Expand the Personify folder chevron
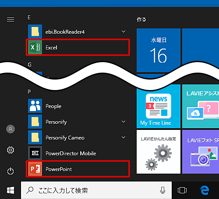Screen dimensions: 219x199 124,122
